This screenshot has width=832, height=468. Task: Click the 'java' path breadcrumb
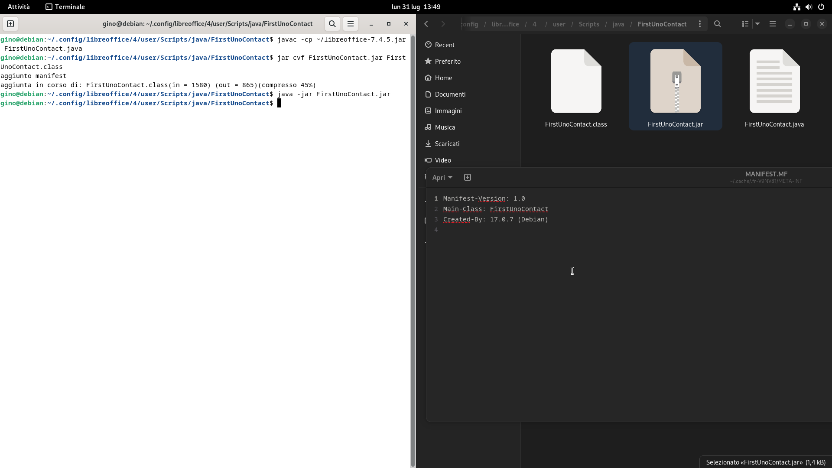click(x=618, y=24)
